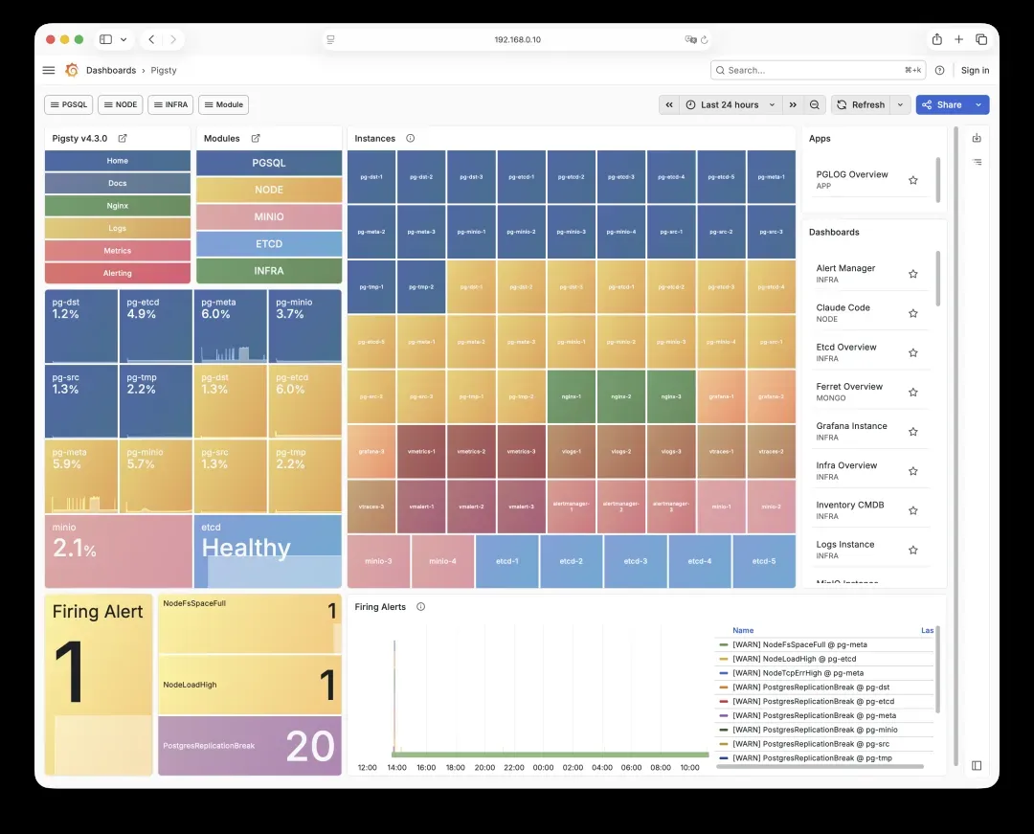Select the etcd-1 instance tile
This screenshot has width=1034, height=834.
(506, 561)
